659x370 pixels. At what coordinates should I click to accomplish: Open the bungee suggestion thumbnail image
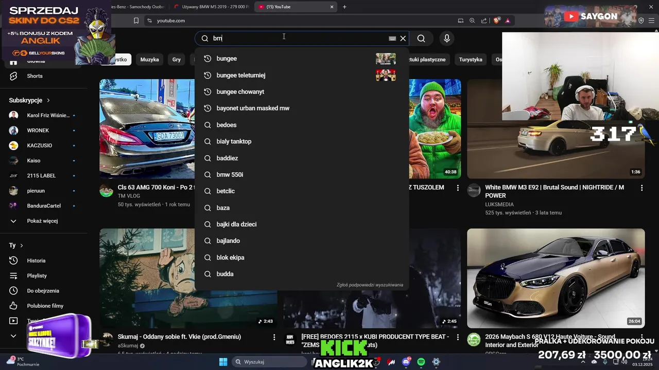(x=386, y=59)
